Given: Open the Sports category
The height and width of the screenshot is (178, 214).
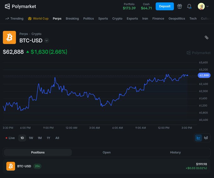Looking at the screenshot, I should tap(103, 19).
